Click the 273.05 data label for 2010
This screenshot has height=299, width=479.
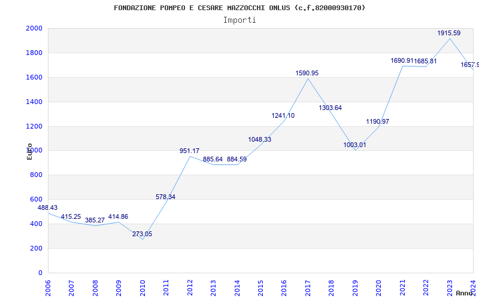[142, 234]
